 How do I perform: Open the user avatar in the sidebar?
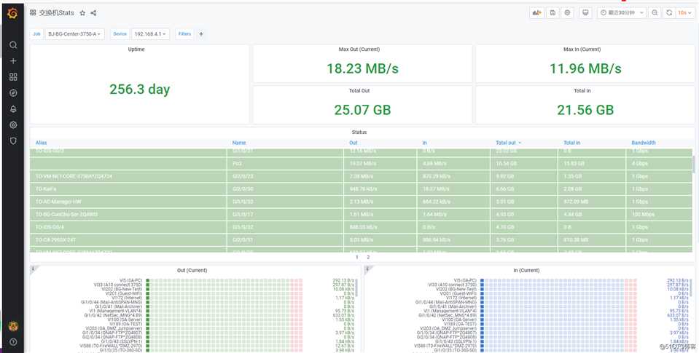13,326
